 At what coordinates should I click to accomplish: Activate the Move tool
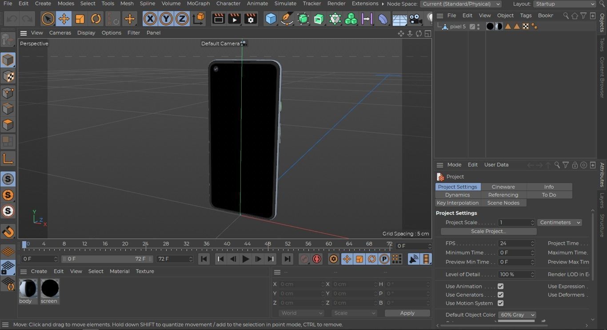click(64, 19)
